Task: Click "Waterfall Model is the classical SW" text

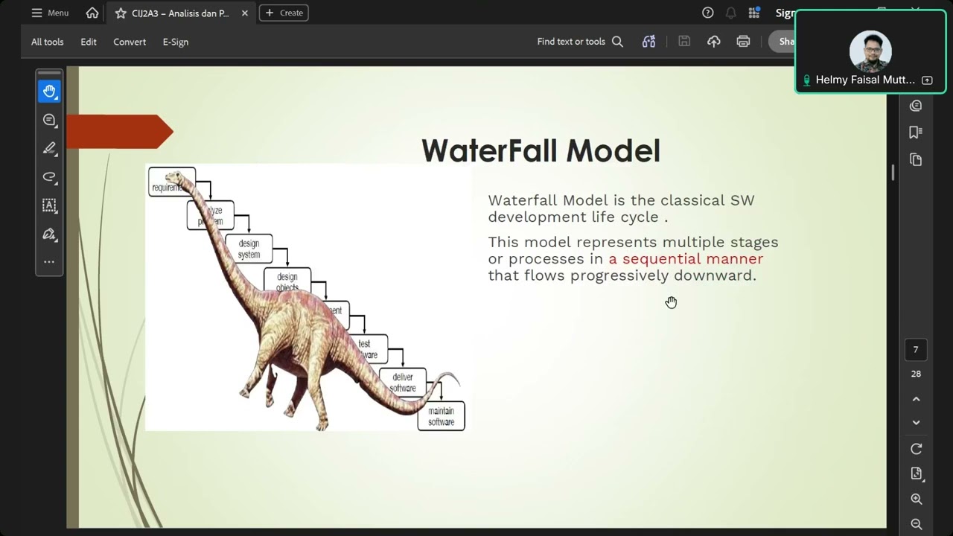Action: pos(621,200)
